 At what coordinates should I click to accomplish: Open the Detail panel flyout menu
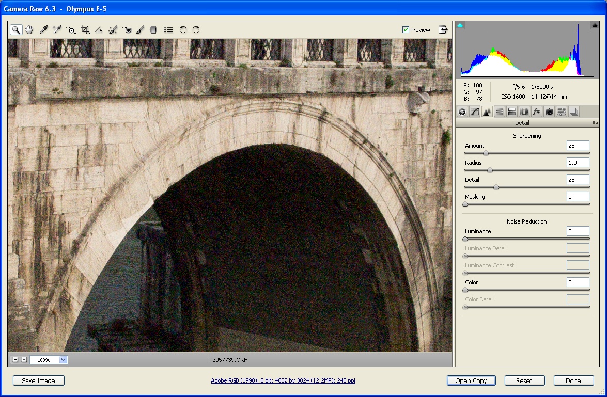(x=594, y=123)
